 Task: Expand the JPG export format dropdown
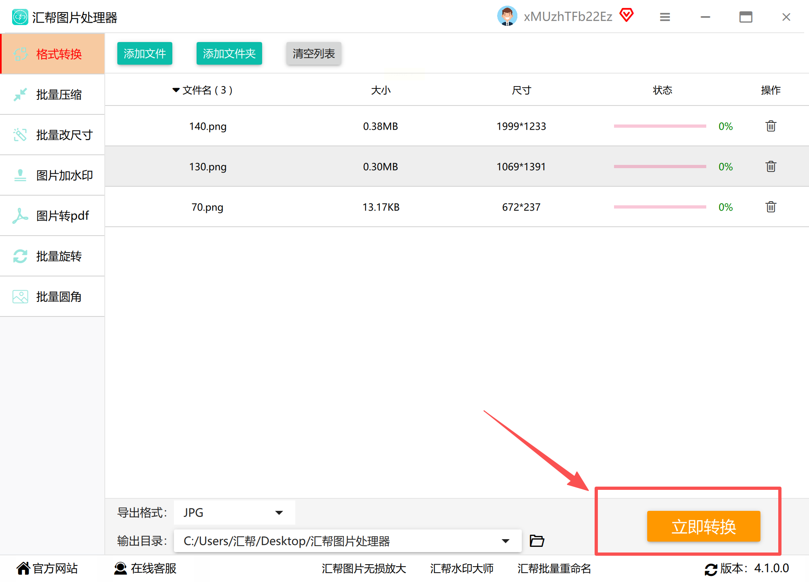(x=279, y=512)
